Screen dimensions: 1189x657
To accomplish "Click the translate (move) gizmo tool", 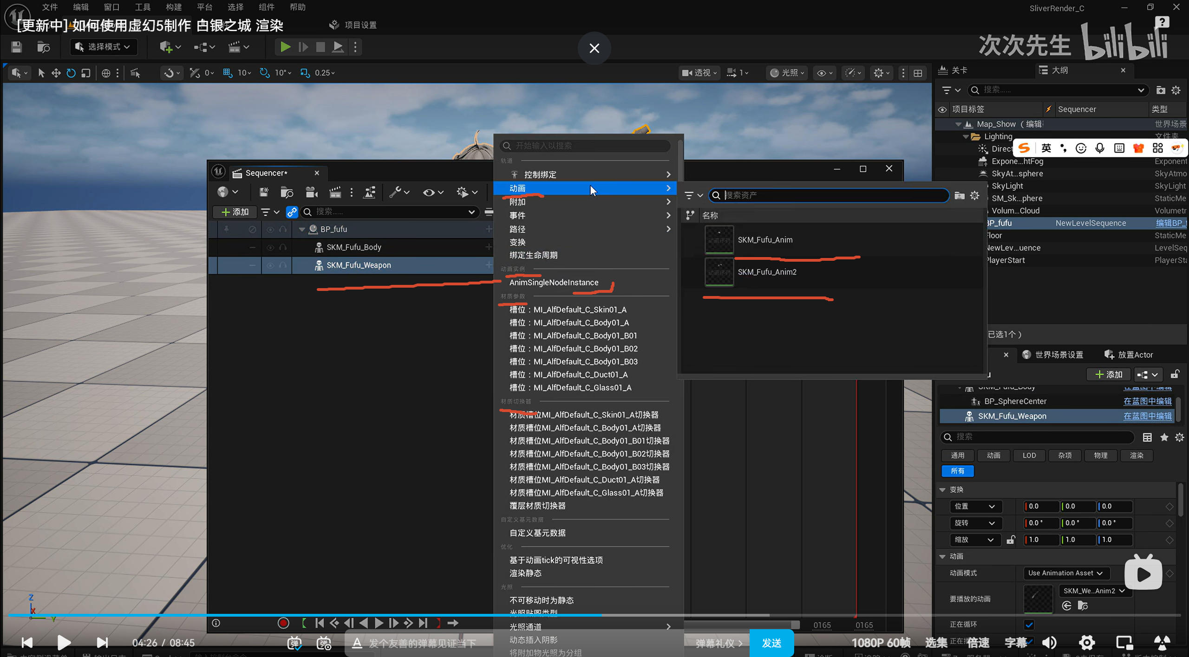I will (56, 73).
